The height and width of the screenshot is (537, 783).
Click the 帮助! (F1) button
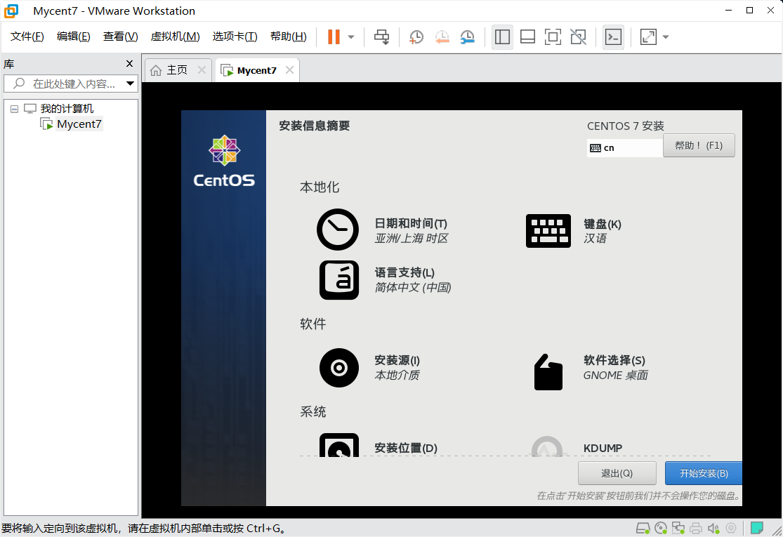[699, 146]
